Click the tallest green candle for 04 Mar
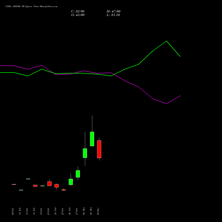 [92, 139]
